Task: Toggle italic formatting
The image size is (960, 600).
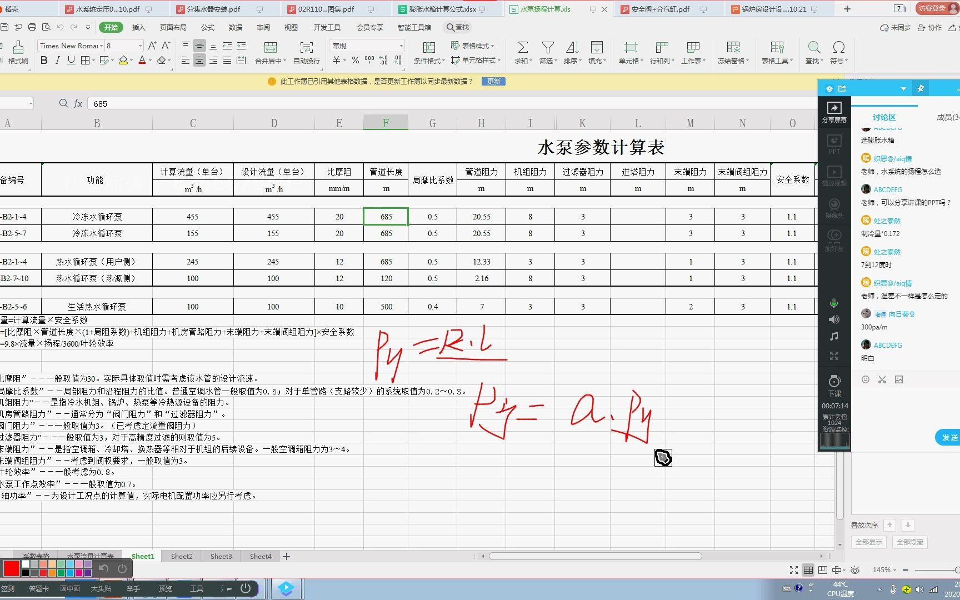Action: click(57, 60)
